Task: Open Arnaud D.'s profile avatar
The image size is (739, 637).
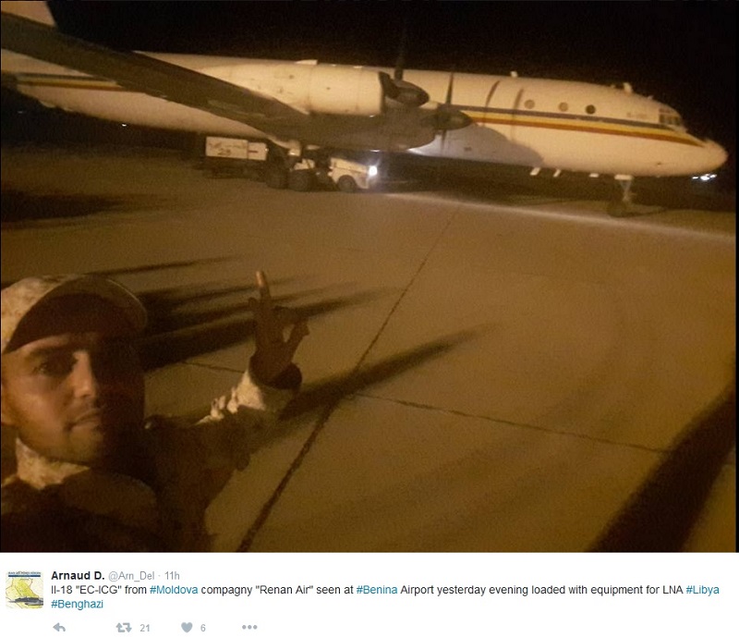Action: pos(24,589)
